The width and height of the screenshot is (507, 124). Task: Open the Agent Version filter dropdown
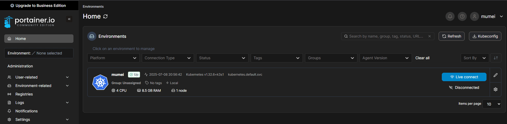[x=386, y=58]
